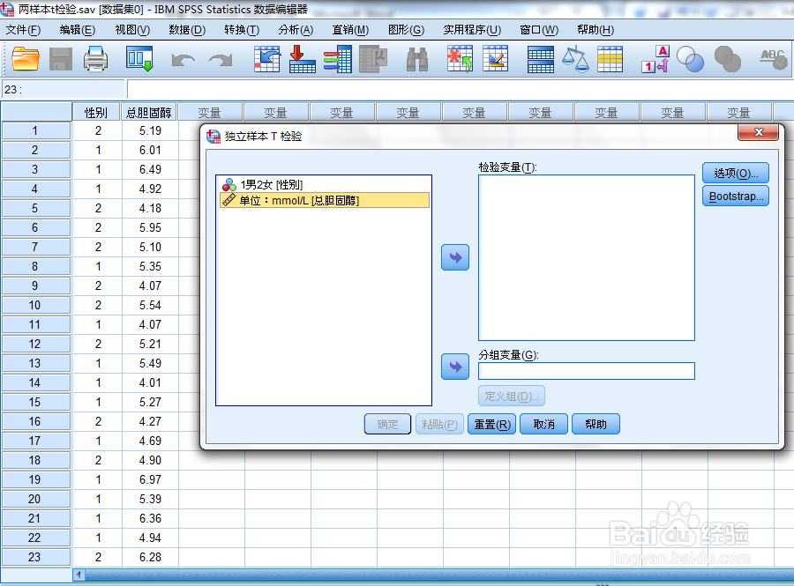Select row header 12
Image resolution: width=794 pixels, height=586 pixels.
35,344
